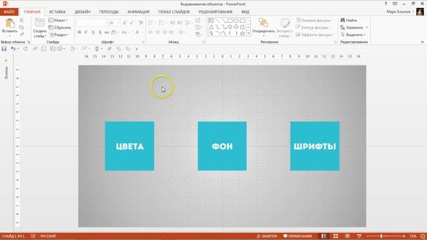Open the ФАЙЛ file tab

[9, 12]
